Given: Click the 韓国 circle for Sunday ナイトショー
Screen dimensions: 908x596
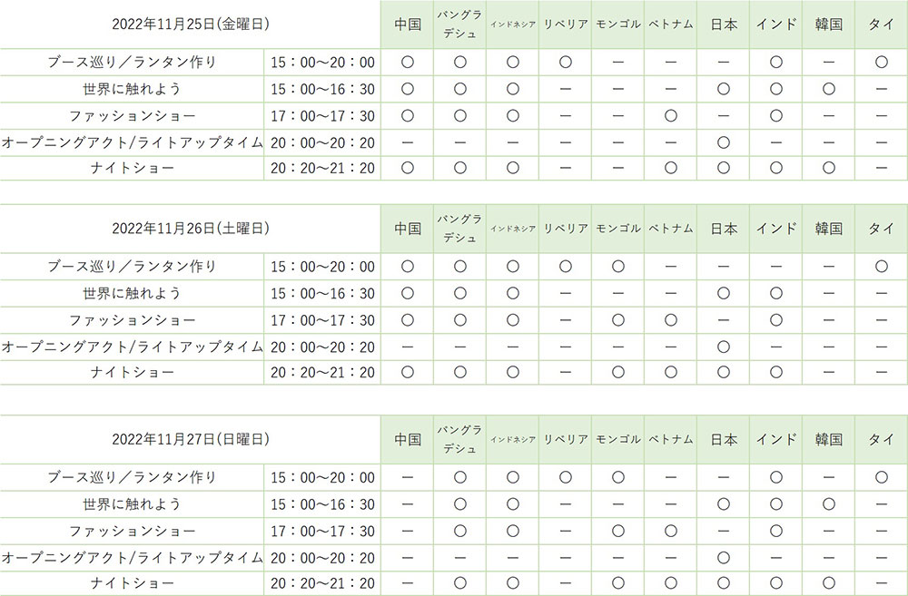Looking at the screenshot, I should [829, 582].
